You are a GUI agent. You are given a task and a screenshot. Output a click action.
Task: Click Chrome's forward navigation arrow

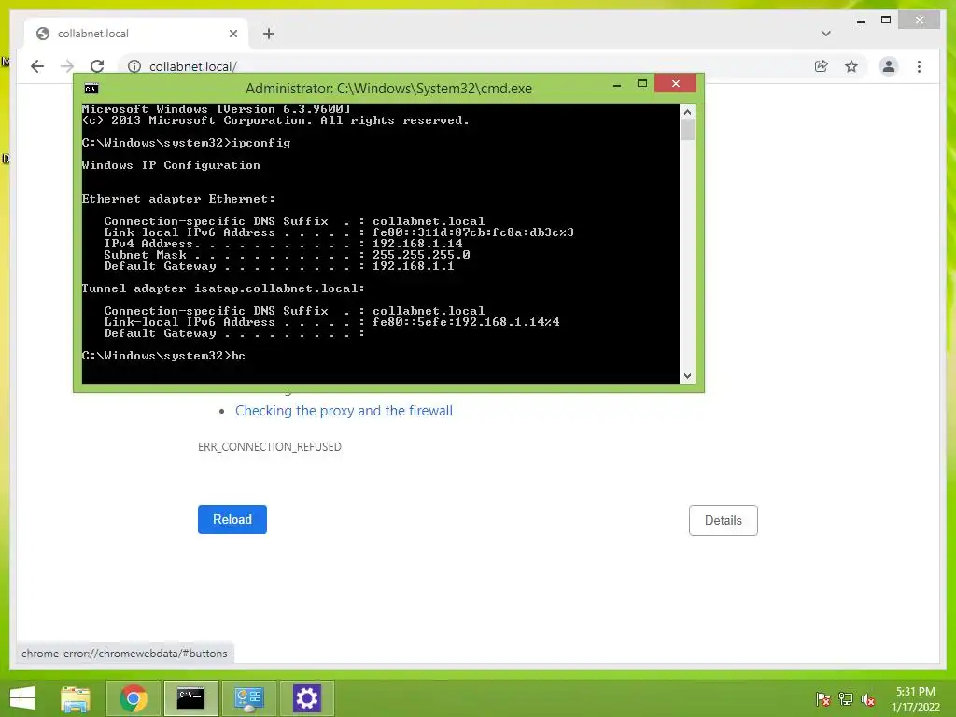coord(67,66)
